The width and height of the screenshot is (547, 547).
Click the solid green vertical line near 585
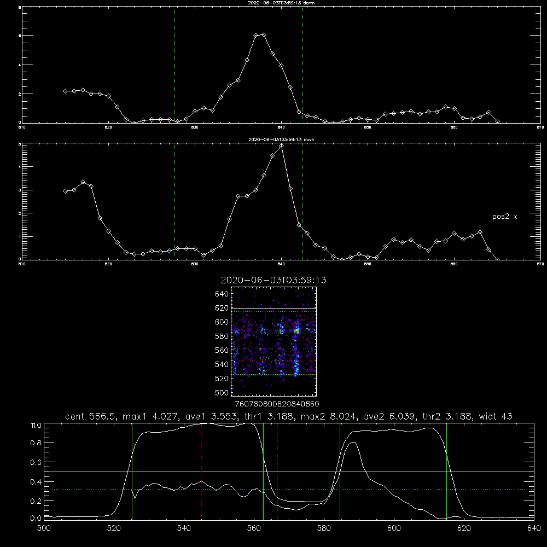point(340,472)
